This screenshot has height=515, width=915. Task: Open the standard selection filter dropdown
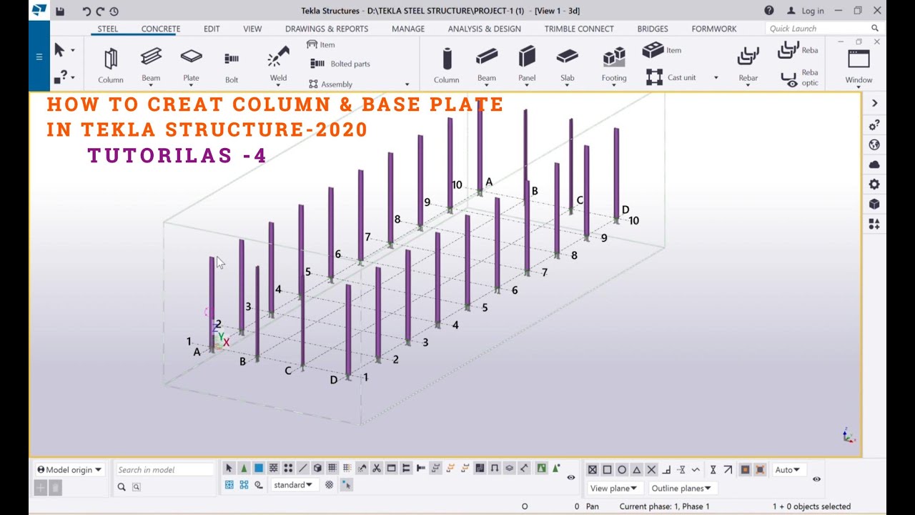pos(293,485)
